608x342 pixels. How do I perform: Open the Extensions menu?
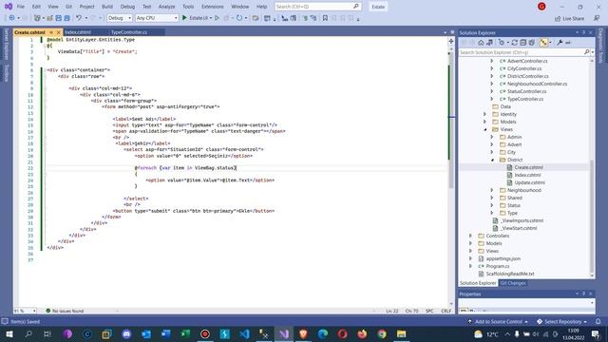click(x=213, y=7)
